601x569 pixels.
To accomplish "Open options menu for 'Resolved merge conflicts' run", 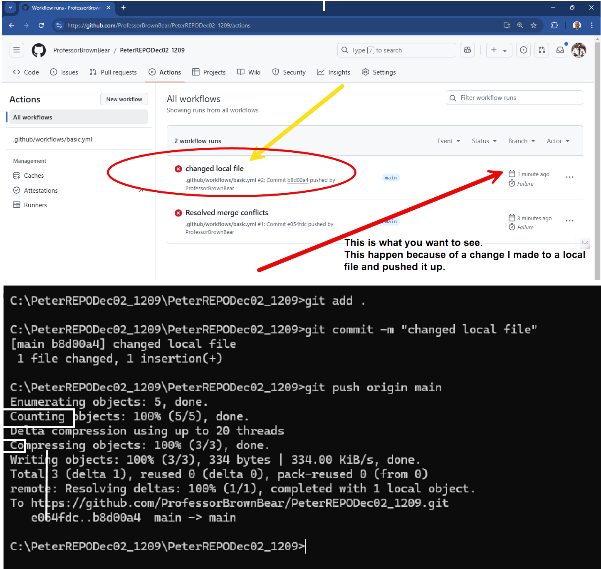I will [570, 221].
